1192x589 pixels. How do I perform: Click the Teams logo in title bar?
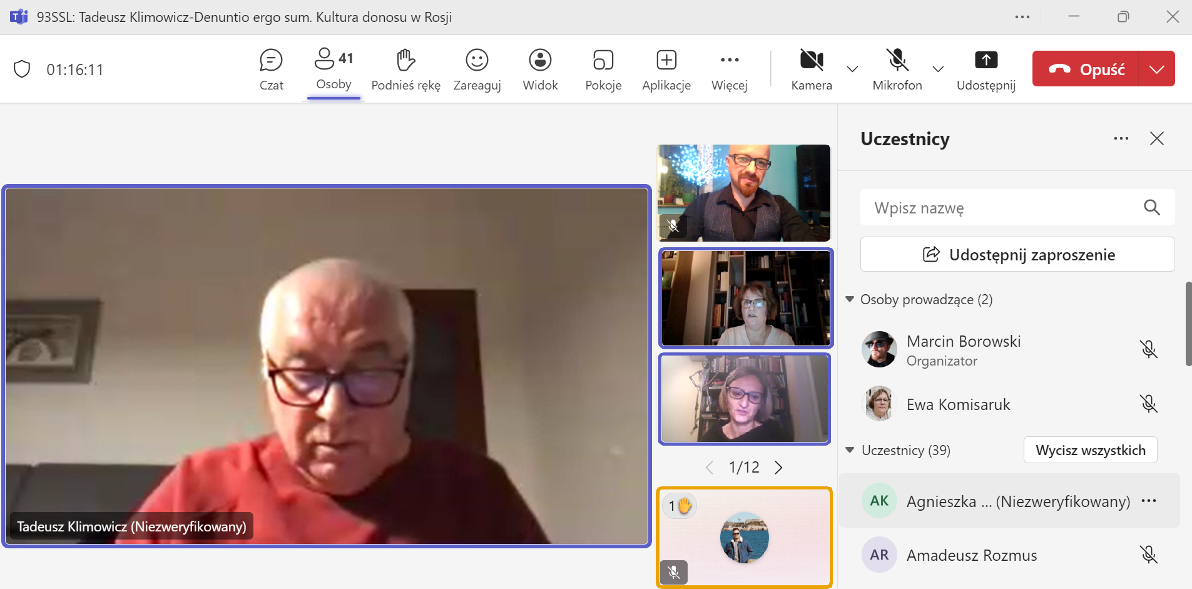point(19,17)
